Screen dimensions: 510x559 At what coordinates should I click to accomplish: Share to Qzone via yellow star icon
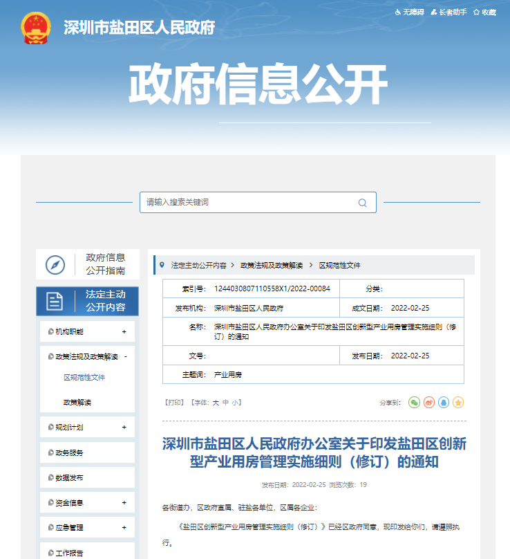(x=458, y=403)
